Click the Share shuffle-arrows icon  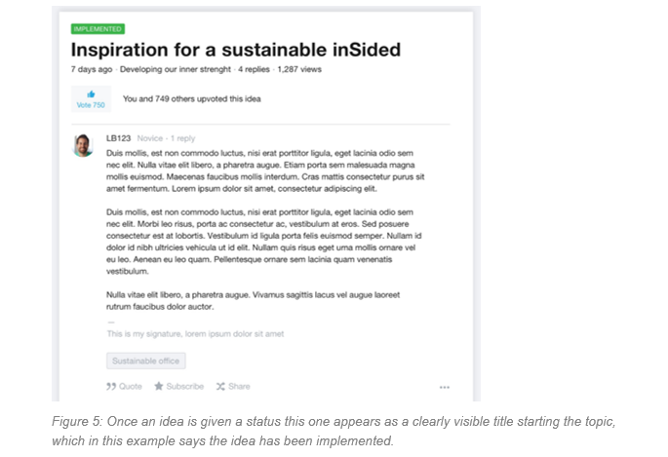click(x=220, y=387)
